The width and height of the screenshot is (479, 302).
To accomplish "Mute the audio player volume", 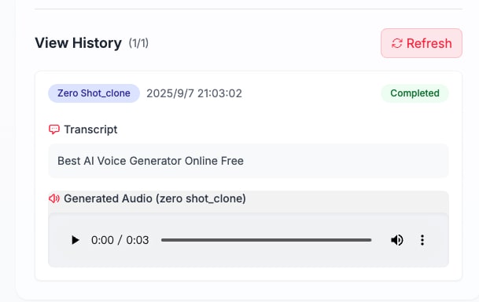I will pos(397,240).
